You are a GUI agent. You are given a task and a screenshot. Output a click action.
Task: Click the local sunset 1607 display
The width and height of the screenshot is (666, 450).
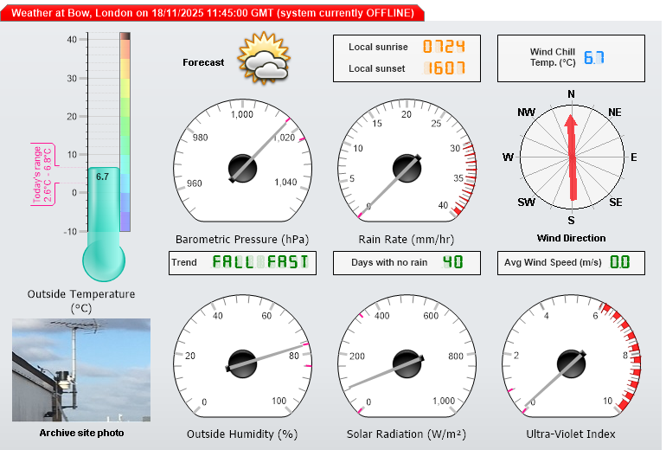coord(444,68)
